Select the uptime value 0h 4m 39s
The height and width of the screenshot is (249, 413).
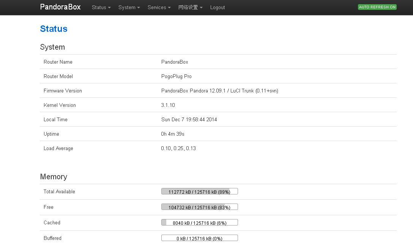pyautogui.click(x=173, y=134)
